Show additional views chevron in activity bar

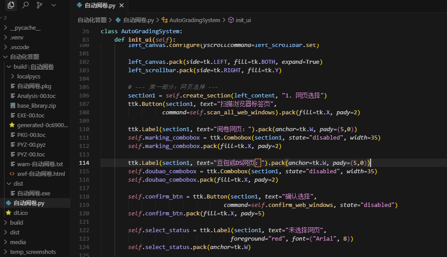(54, 5)
